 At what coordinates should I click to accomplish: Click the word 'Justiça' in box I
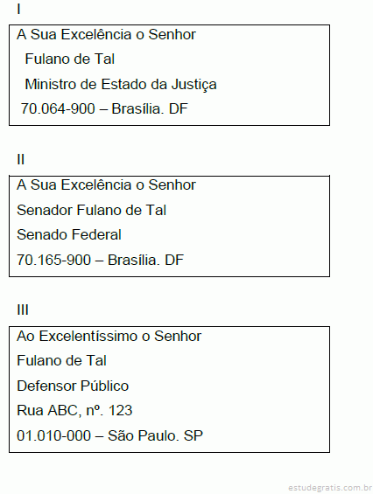pyautogui.click(x=194, y=85)
